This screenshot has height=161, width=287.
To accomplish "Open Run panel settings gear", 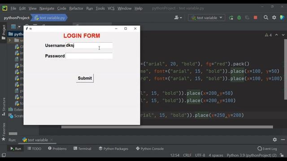I will click(275, 140).
